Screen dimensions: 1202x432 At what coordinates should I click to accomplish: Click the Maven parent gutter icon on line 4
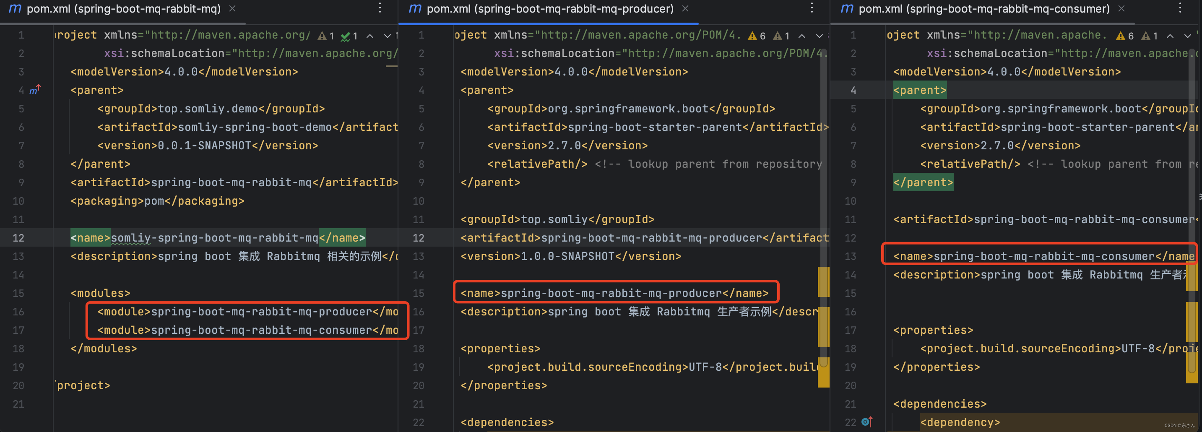36,90
